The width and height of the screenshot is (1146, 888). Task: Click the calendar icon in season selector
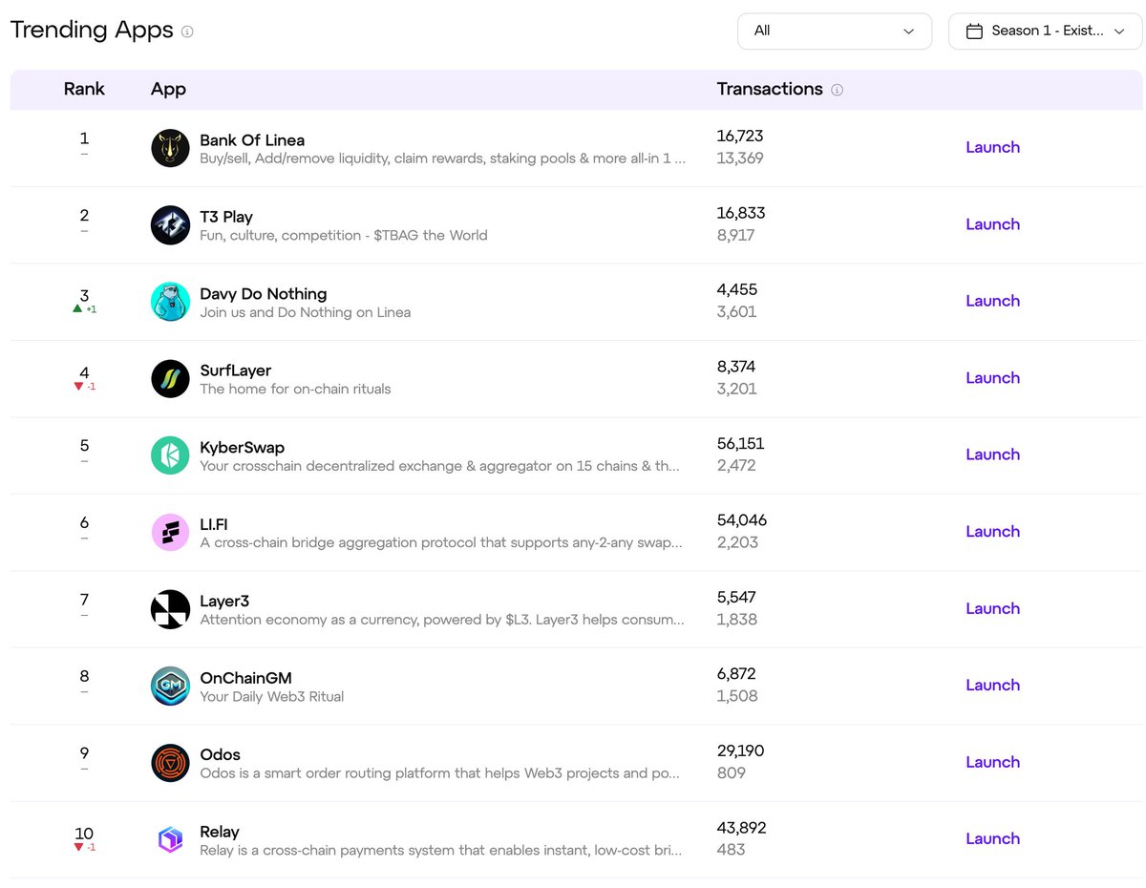click(x=974, y=32)
